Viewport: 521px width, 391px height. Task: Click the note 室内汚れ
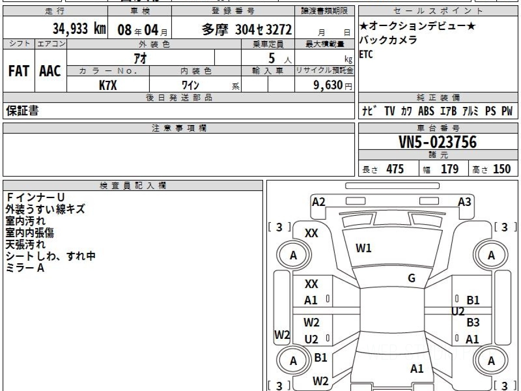pos(26,221)
